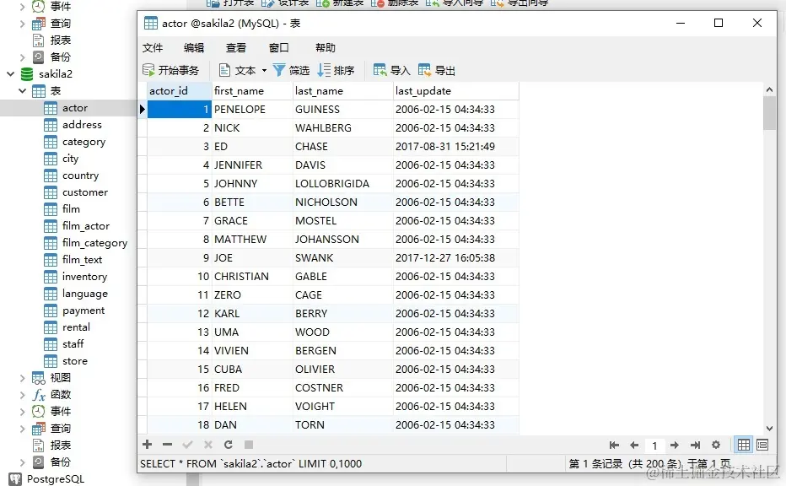Open the 帮助 menu
Image resolution: width=786 pixels, height=486 pixels.
(x=326, y=47)
